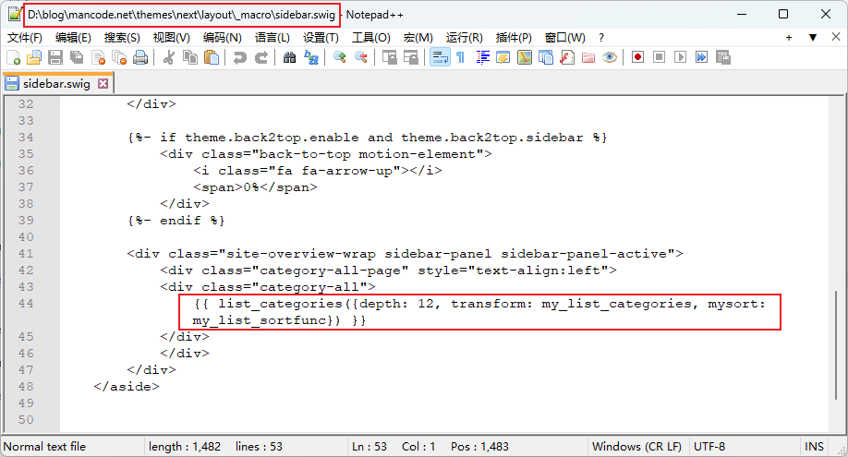Screen dimensions: 848x457
Task: Open line ending selector Windows (CR LF)
Action: [x=636, y=447]
